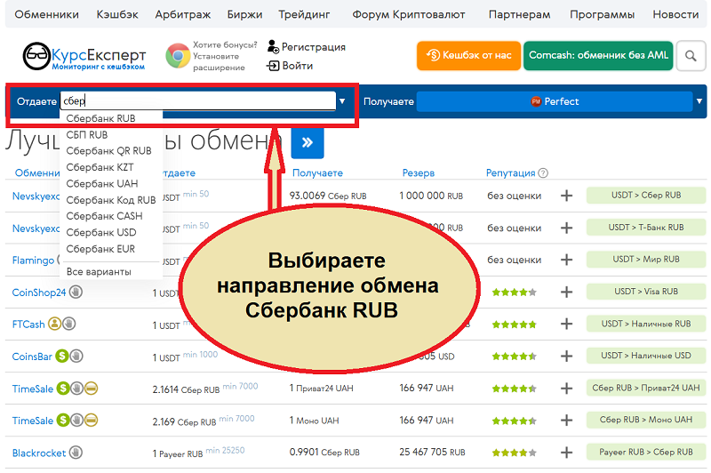711x473 pixels.
Task: Open the FTCash exchanger link
Action: [x=28, y=325]
